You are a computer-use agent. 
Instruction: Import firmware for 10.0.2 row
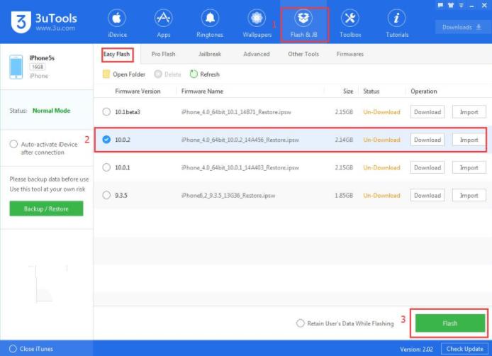click(x=469, y=140)
